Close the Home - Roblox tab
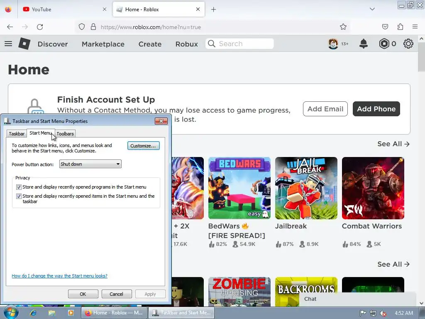This screenshot has width=425, height=319. pos(198,9)
